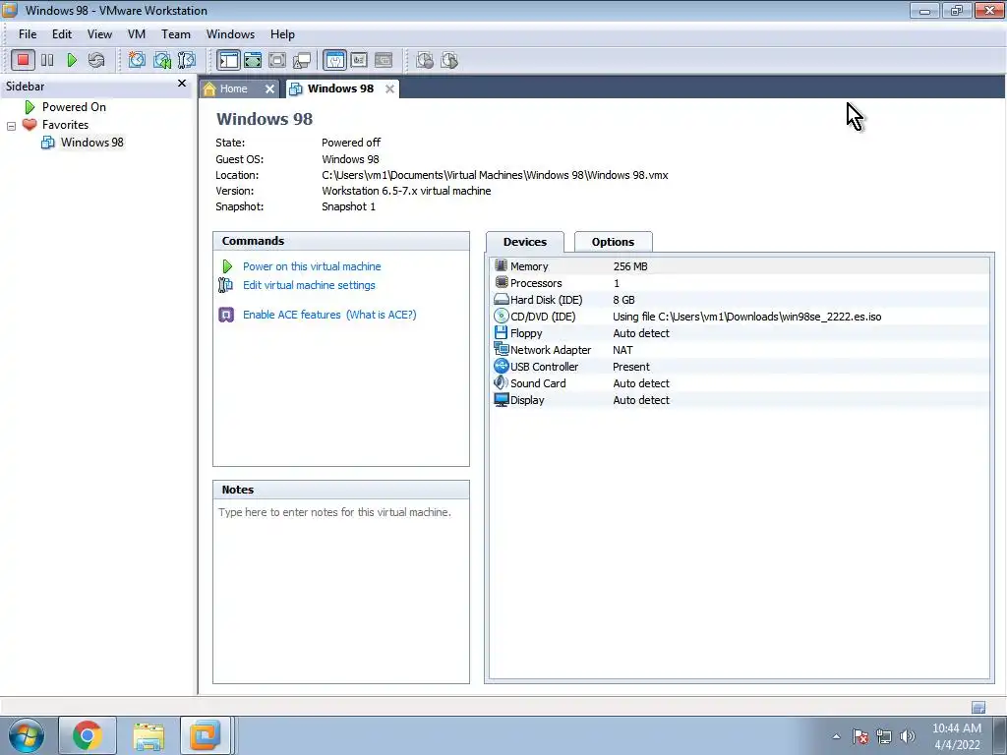Viewport: 1007px width, 755px height.
Task: Take a snapshot using the toolbar icon
Action: 137,60
